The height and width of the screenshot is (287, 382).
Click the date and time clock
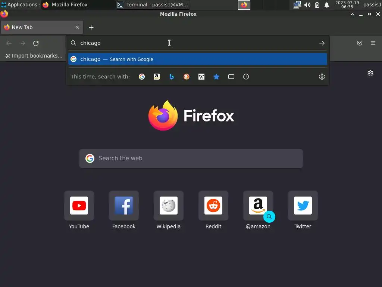(347, 4)
